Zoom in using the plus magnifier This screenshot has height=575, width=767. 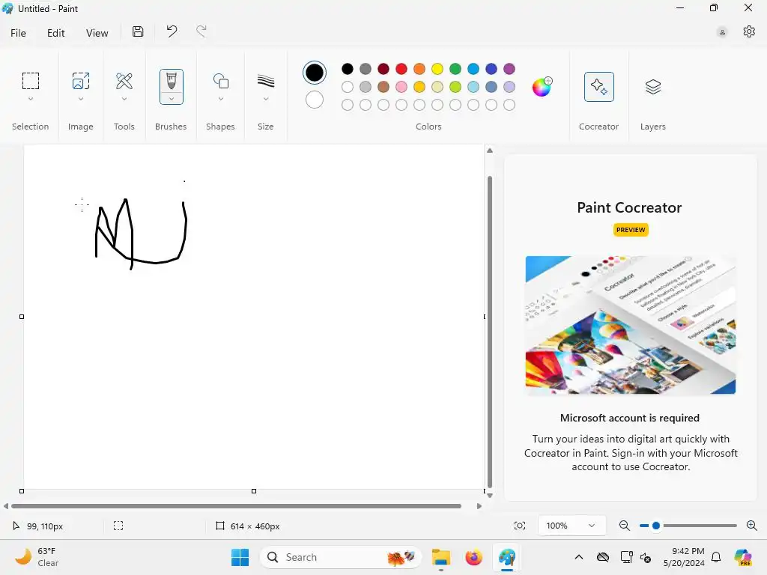(752, 526)
